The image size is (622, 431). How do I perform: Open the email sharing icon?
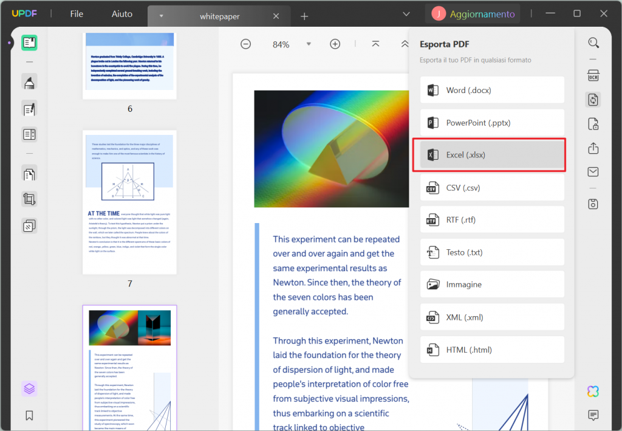(593, 172)
